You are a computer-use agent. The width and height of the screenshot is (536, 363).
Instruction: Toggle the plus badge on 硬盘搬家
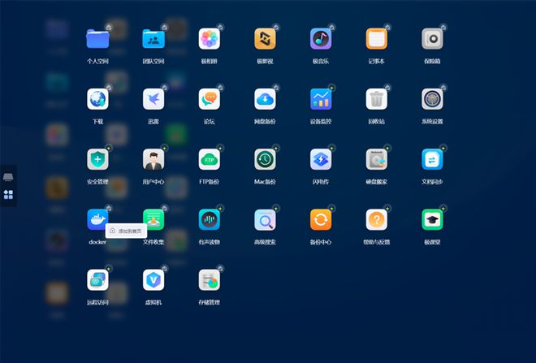pyautogui.click(x=387, y=148)
